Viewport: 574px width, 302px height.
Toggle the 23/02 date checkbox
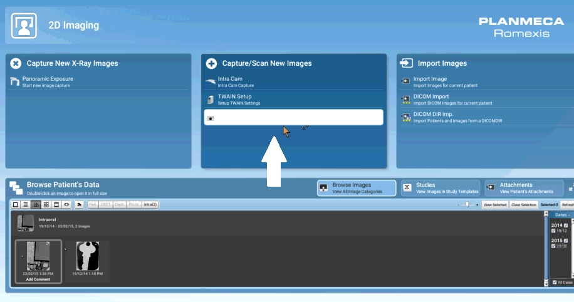click(x=553, y=246)
